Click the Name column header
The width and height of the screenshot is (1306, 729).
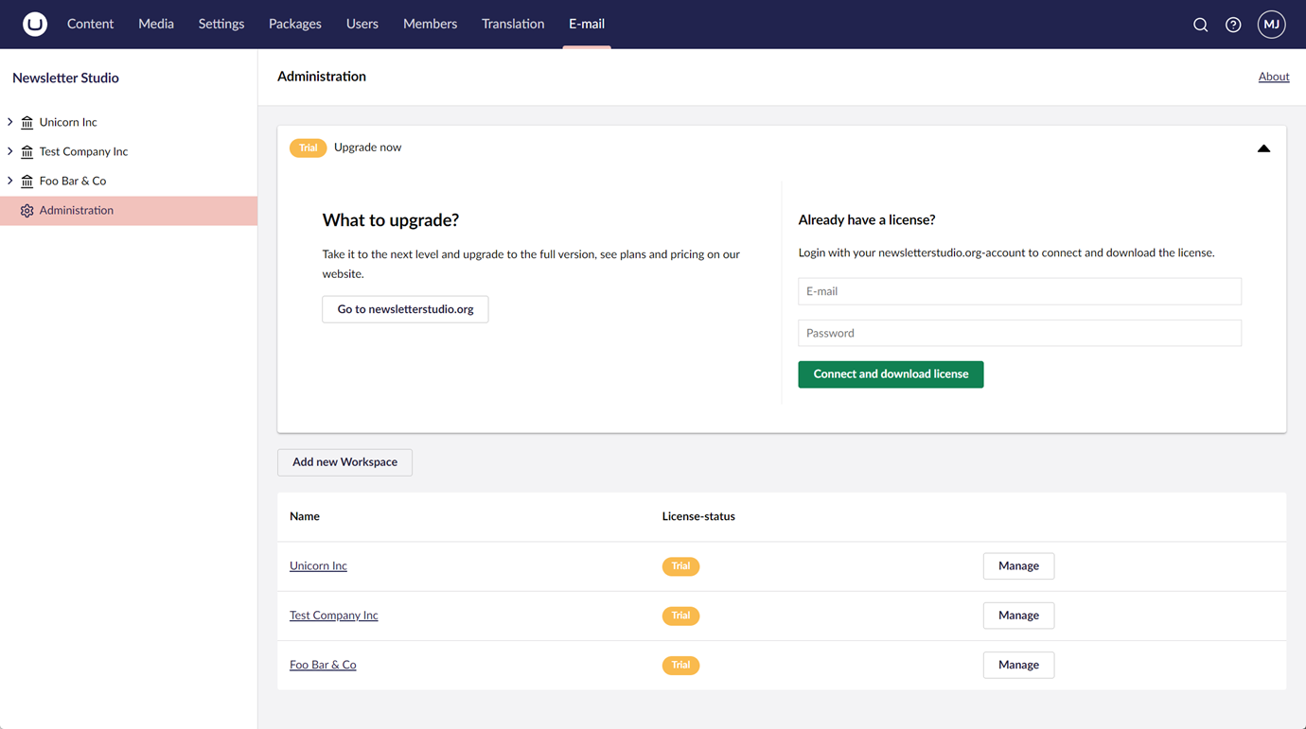pos(305,516)
